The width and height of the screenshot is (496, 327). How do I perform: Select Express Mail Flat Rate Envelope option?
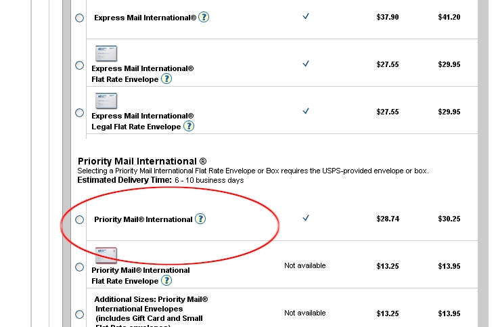(x=79, y=65)
